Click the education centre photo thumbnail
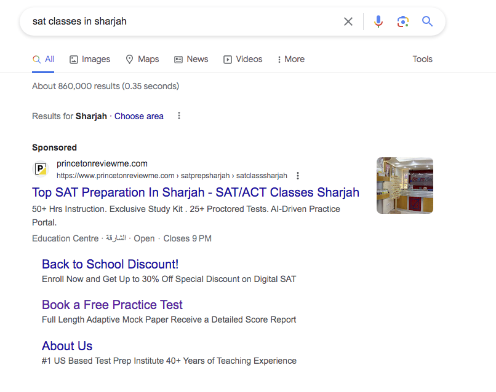Image resolution: width=496 pixels, height=392 pixels. (x=405, y=186)
